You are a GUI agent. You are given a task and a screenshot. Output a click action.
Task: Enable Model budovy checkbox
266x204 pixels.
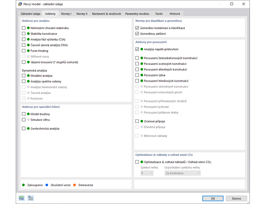click(23, 114)
